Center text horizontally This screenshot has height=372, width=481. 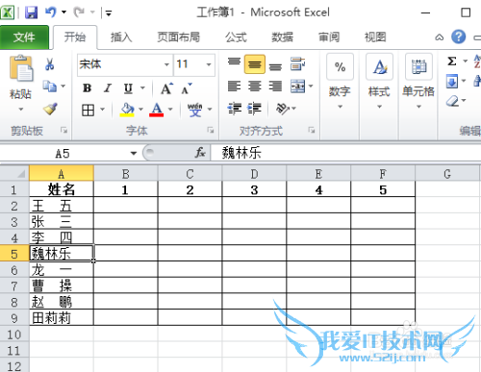coord(255,86)
